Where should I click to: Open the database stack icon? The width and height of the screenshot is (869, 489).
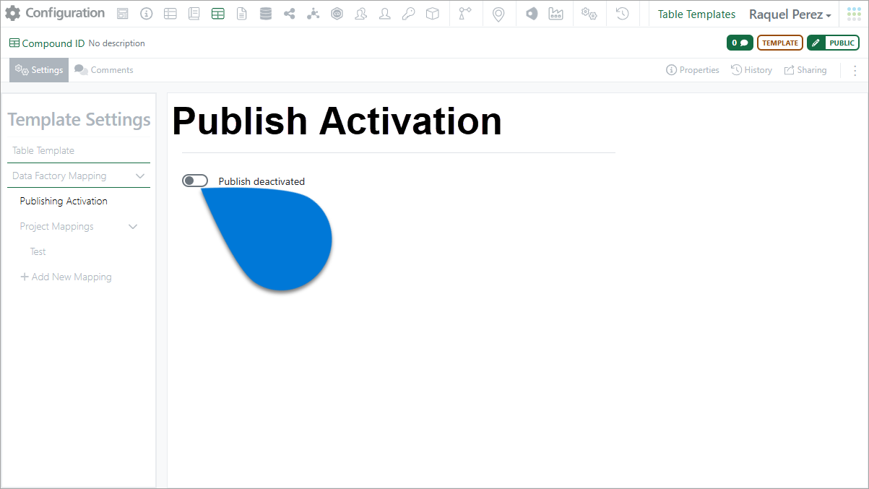pyautogui.click(x=266, y=14)
